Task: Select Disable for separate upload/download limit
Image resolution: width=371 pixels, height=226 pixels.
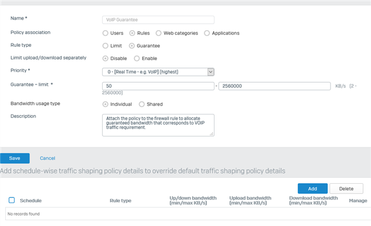Action: click(x=106, y=58)
